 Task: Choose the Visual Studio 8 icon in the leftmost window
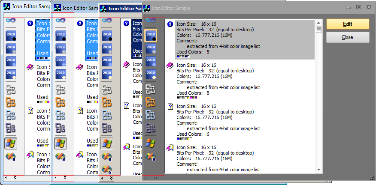tap(11, 156)
